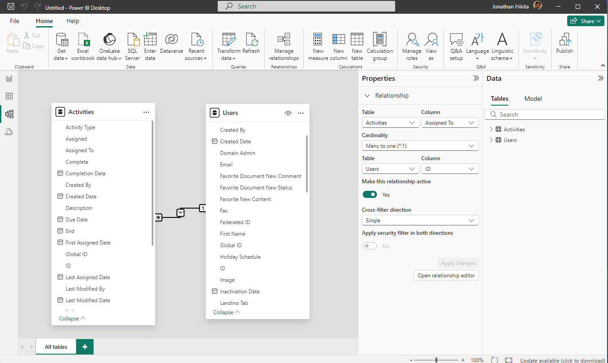The image size is (608, 363).
Task: Switch to Model tab in Data pane
Action: click(533, 99)
